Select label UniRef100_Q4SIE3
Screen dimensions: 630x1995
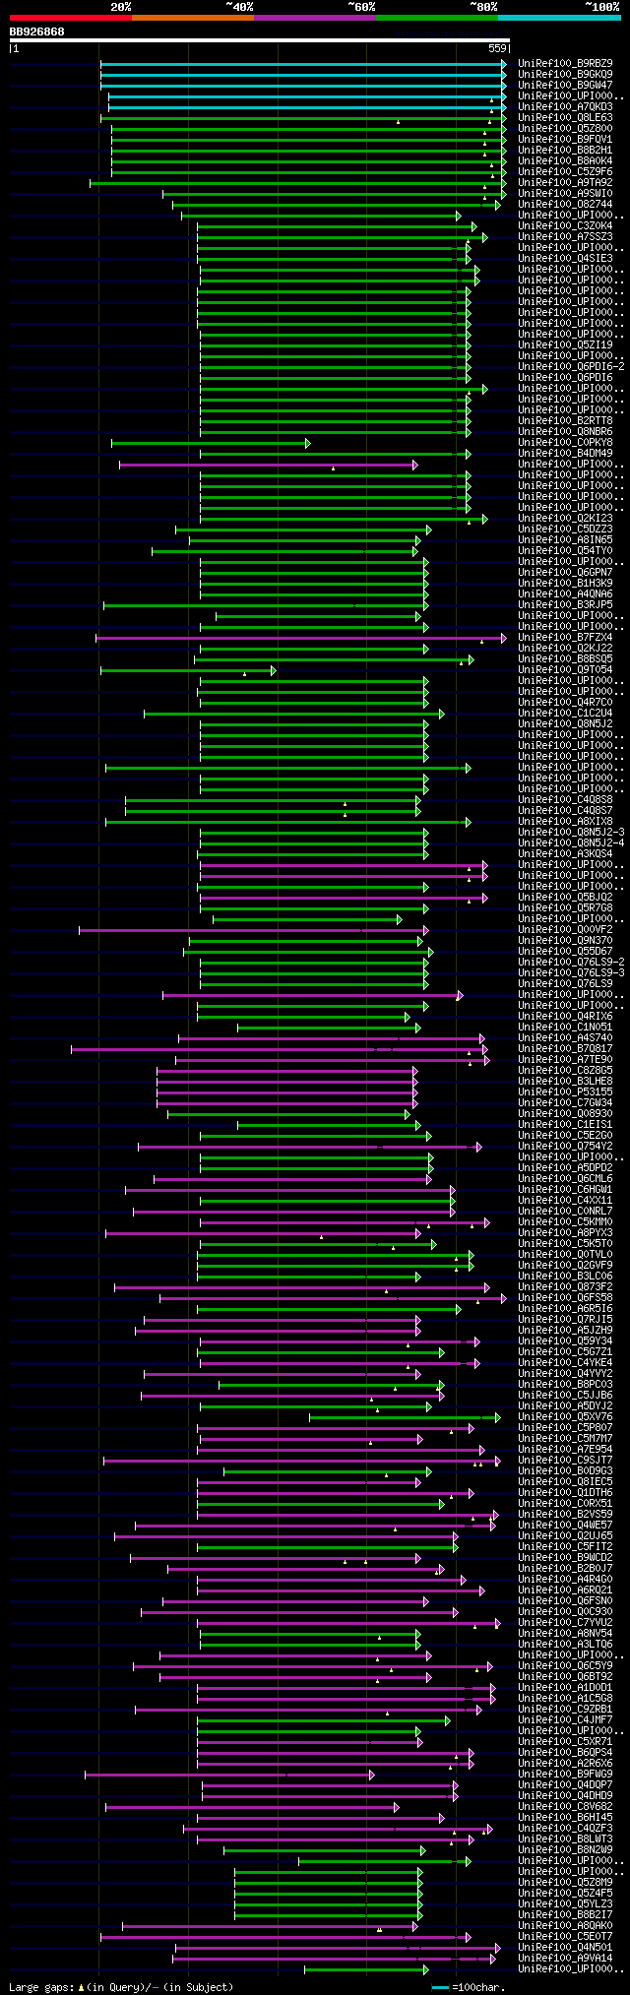[565, 258]
